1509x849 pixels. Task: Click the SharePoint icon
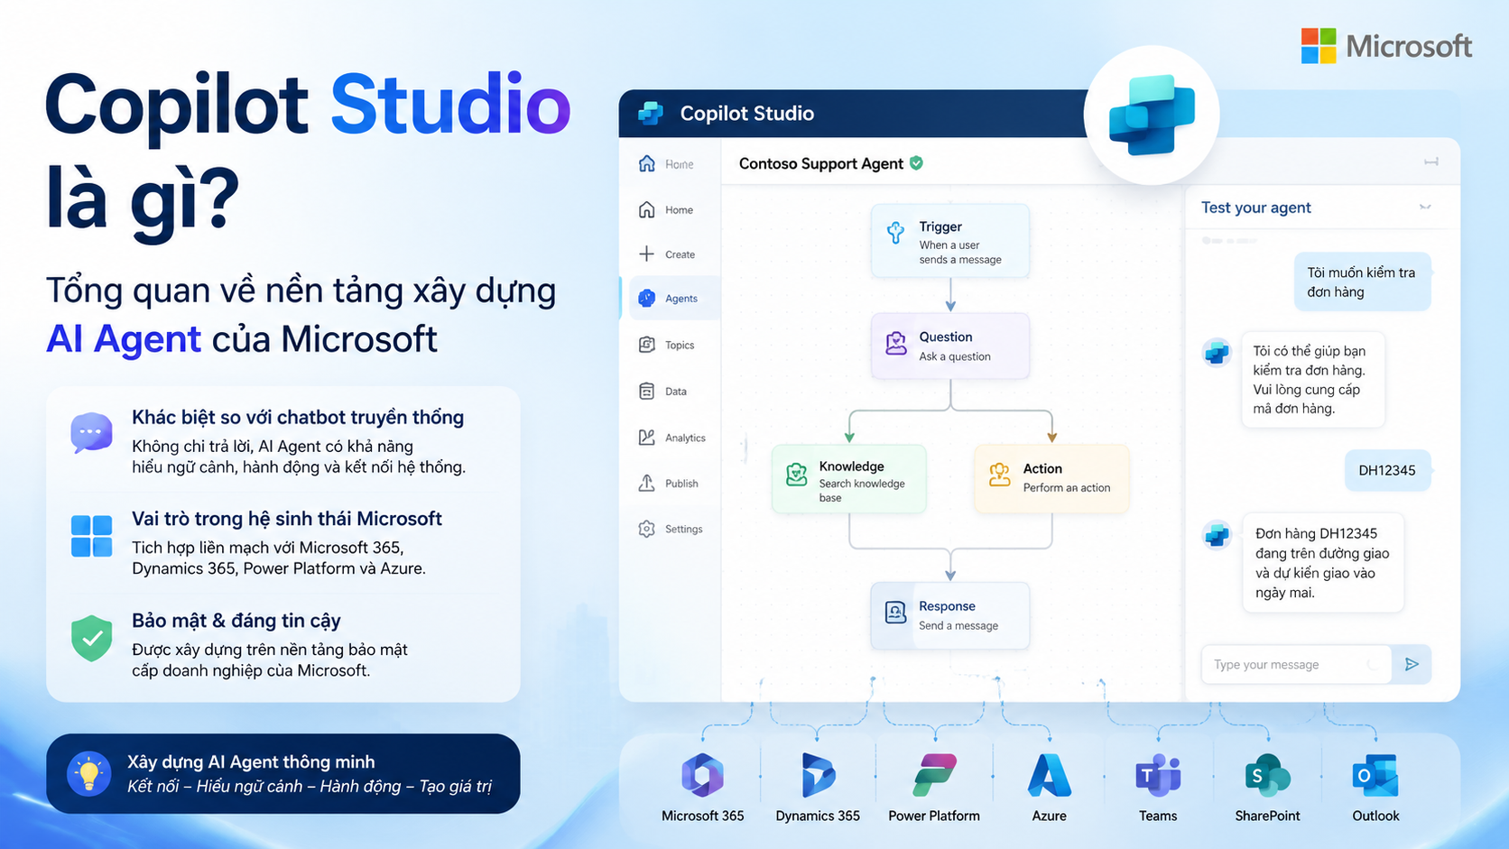[1267, 775]
